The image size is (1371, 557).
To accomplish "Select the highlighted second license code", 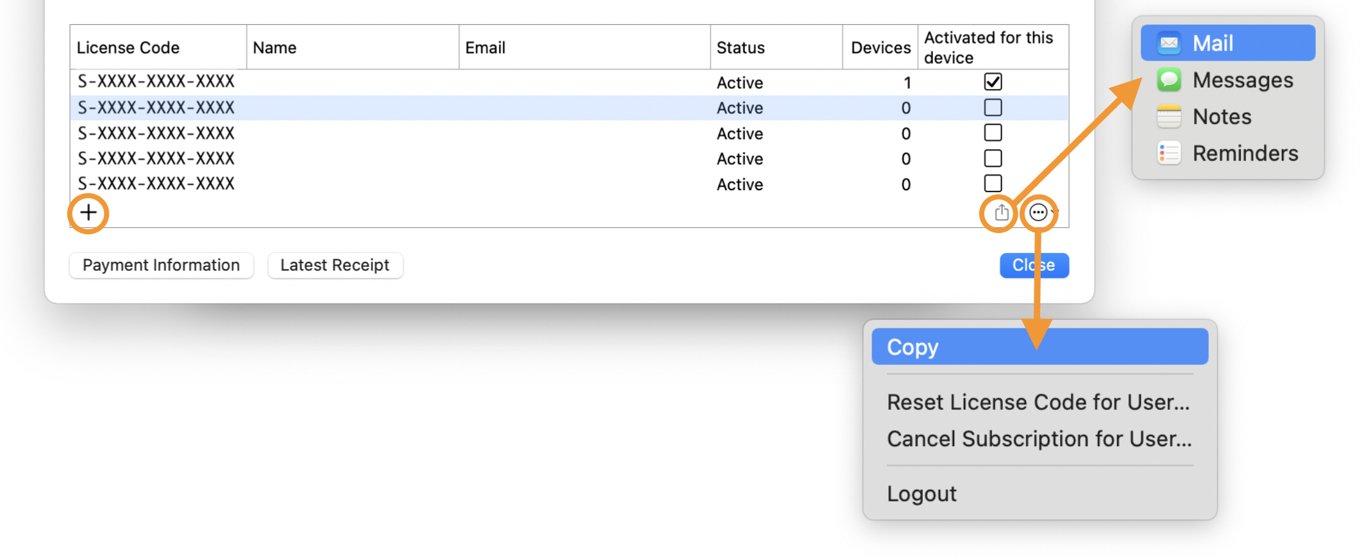I will [156, 108].
